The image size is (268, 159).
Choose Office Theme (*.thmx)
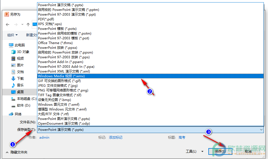[150, 43]
